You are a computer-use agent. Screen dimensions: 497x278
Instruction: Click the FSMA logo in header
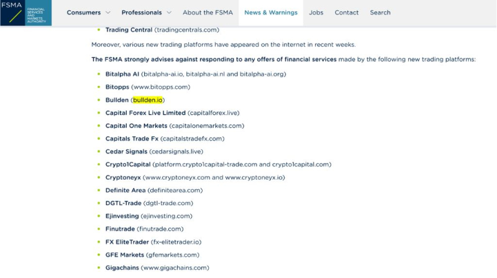[25, 12]
